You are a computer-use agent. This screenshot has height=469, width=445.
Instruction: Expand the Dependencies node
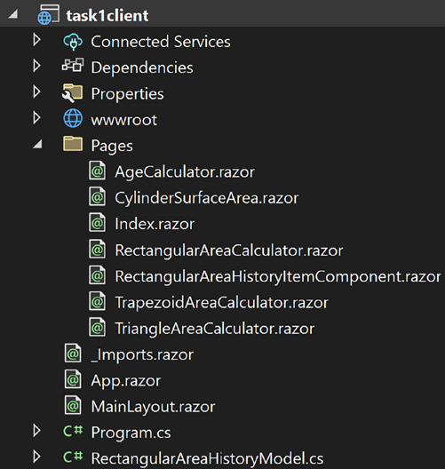(36, 66)
